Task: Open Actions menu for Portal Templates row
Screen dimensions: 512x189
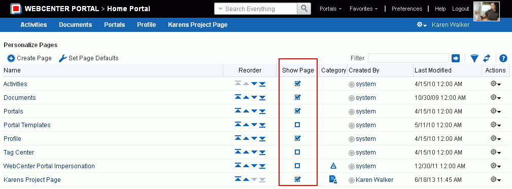Action: tap(496, 125)
